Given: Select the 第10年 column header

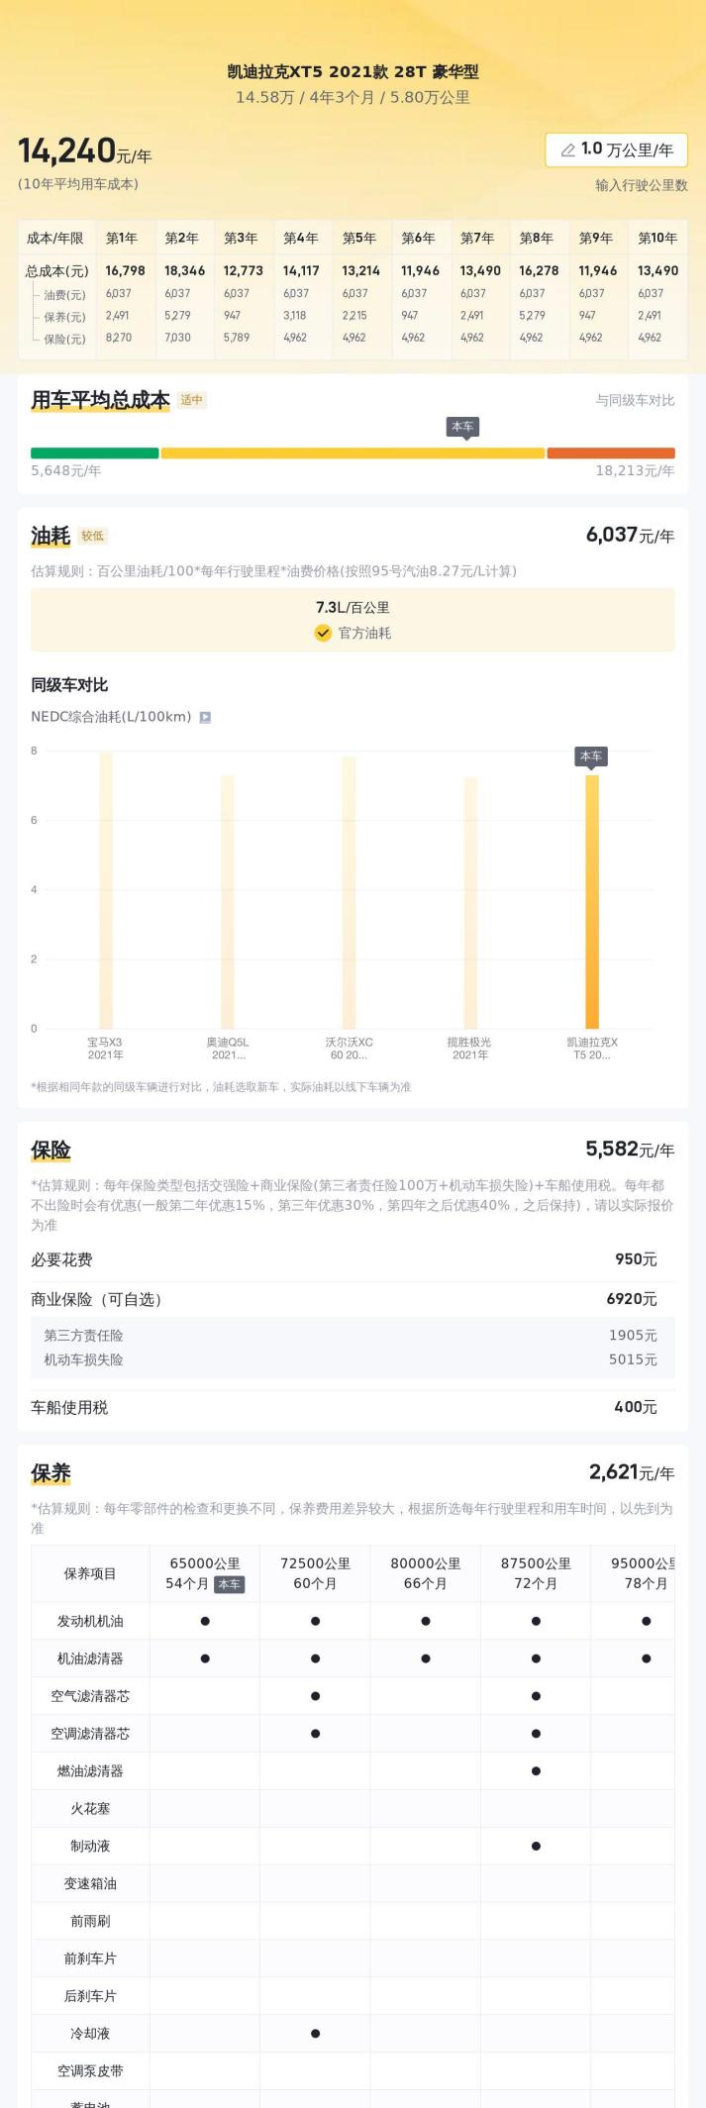Looking at the screenshot, I should (657, 238).
